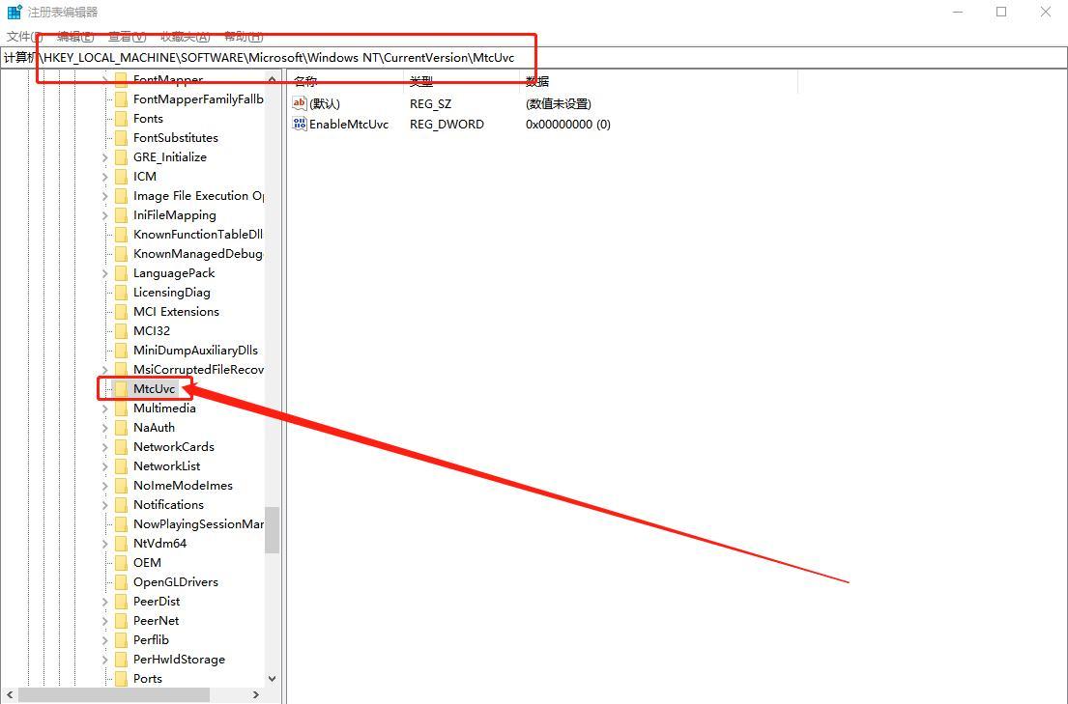Screen dimensions: 1068x704
Task: Click the OpenGLDrivers folder icon
Action: tap(121, 582)
